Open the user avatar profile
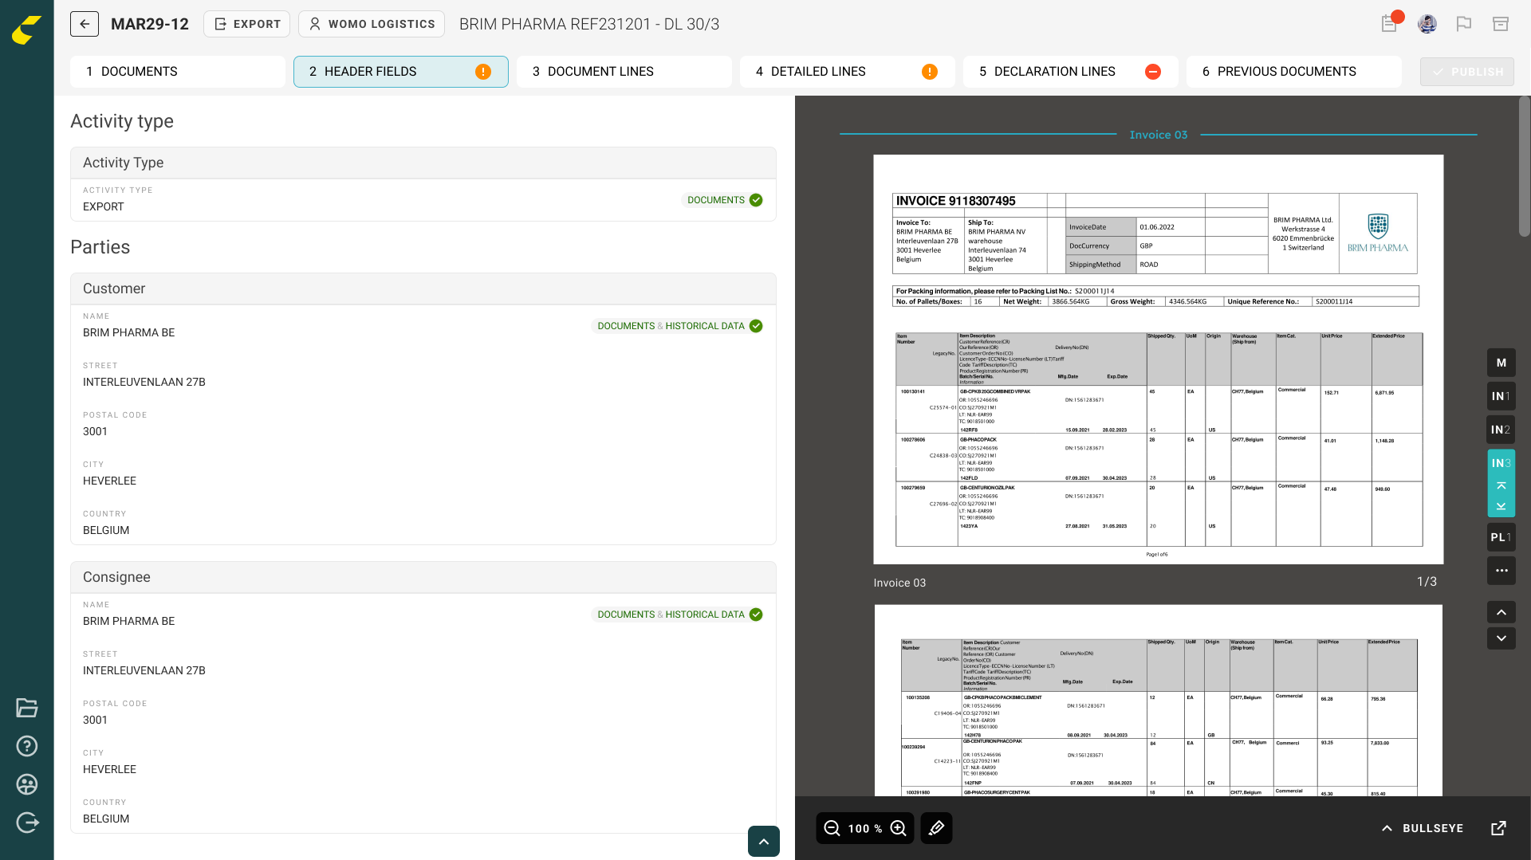This screenshot has width=1531, height=860. coord(1427,24)
